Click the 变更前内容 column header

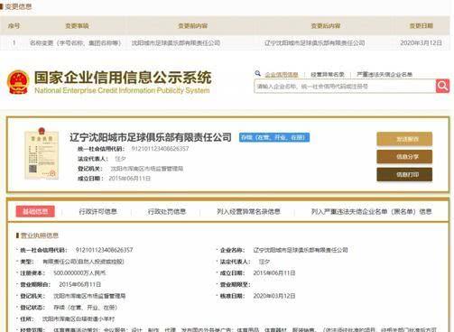[x=192, y=26]
